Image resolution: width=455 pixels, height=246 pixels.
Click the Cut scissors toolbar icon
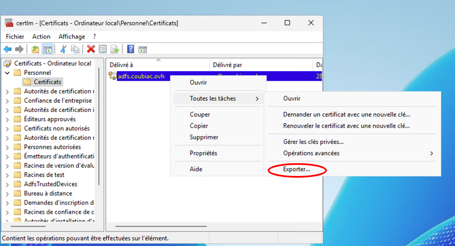[63, 50]
